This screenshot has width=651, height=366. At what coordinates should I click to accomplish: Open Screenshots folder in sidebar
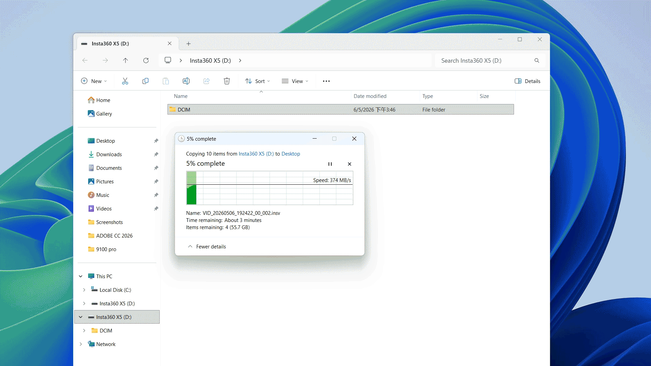tap(105, 222)
